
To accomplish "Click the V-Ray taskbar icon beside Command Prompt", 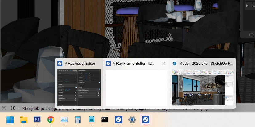I will click(118, 120).
